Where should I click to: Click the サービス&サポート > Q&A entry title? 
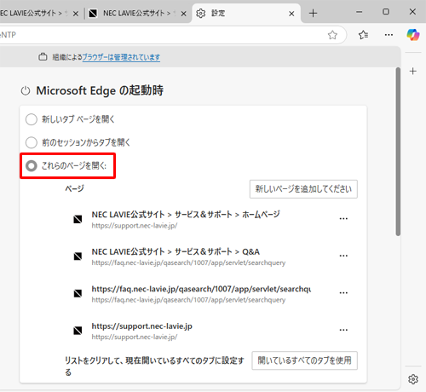176,251
